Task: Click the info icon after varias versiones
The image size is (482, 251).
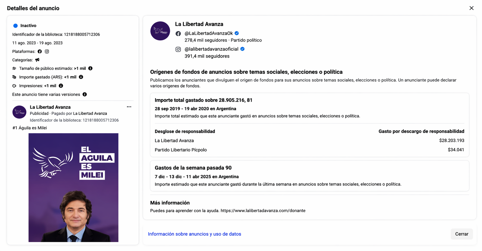Action: click(x=85, y=94)
